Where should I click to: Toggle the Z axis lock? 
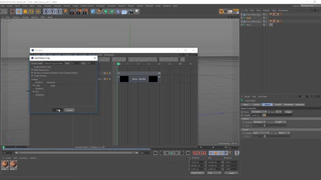point(58,11)
